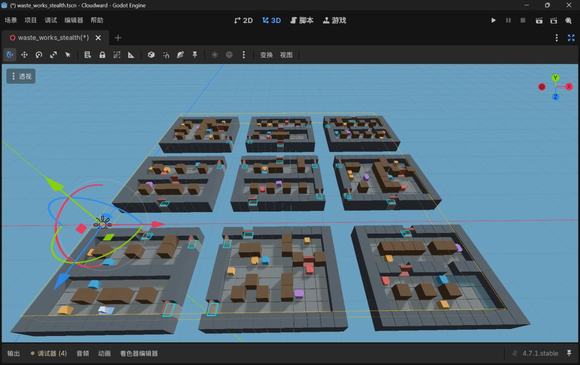Add a new scene tab

pos(118,38)
